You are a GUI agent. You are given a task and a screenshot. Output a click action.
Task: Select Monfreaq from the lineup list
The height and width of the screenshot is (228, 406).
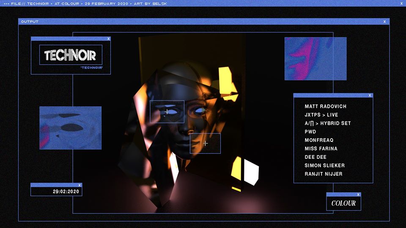coord(319,140)
